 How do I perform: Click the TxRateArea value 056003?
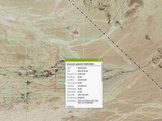(x=81, y=98)
